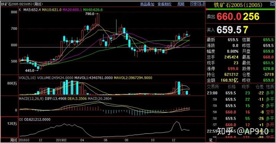Click the 445.0 low price marker

tap(30, 70)
